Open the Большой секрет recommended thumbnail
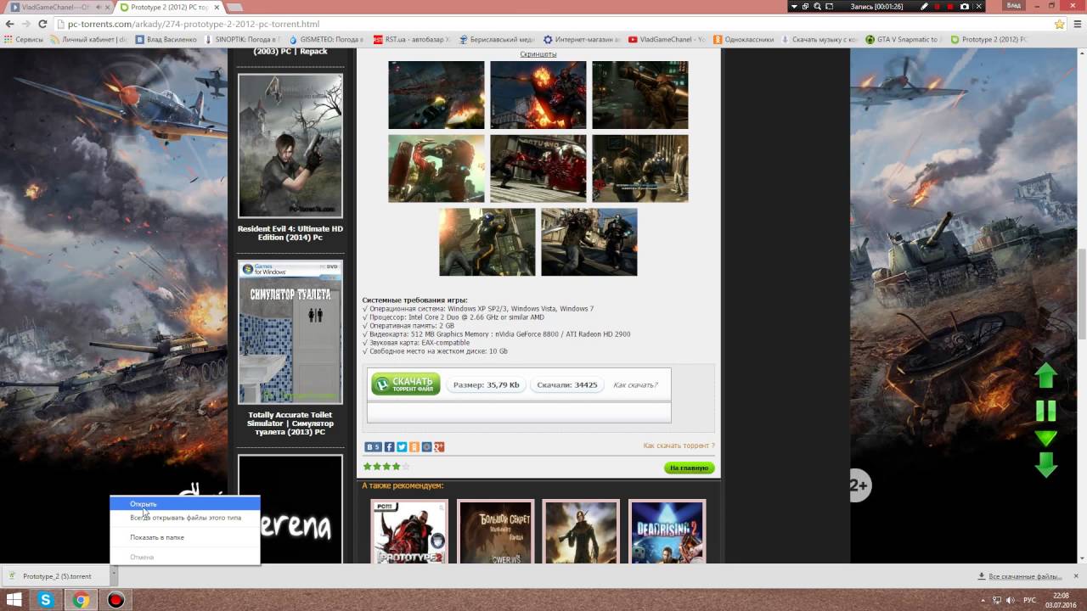1087x611 pixels. (495, 533)
